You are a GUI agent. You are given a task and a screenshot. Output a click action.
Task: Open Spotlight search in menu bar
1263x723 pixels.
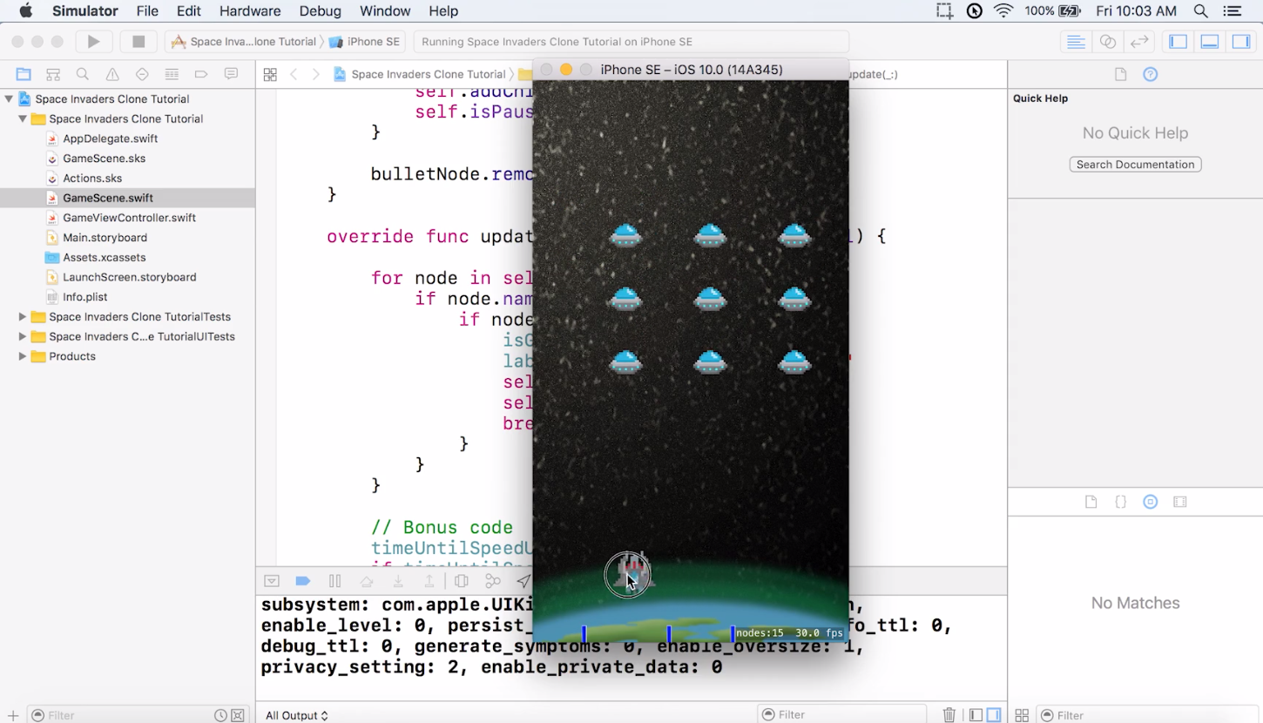pos(1201,11)
